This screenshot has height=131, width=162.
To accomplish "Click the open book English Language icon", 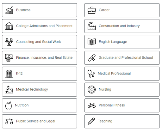I will (92, 42).
